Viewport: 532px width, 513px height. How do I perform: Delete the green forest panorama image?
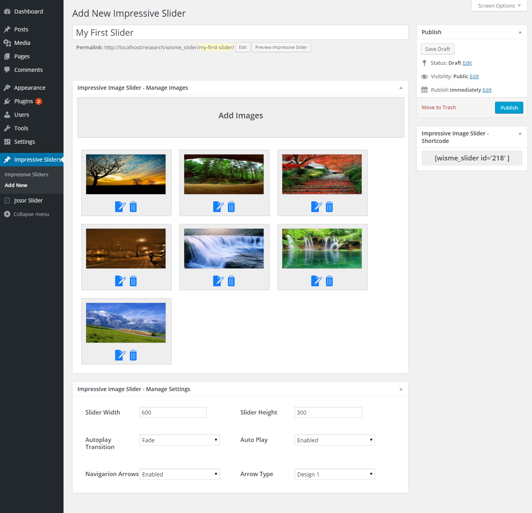[x=231, y=206]
